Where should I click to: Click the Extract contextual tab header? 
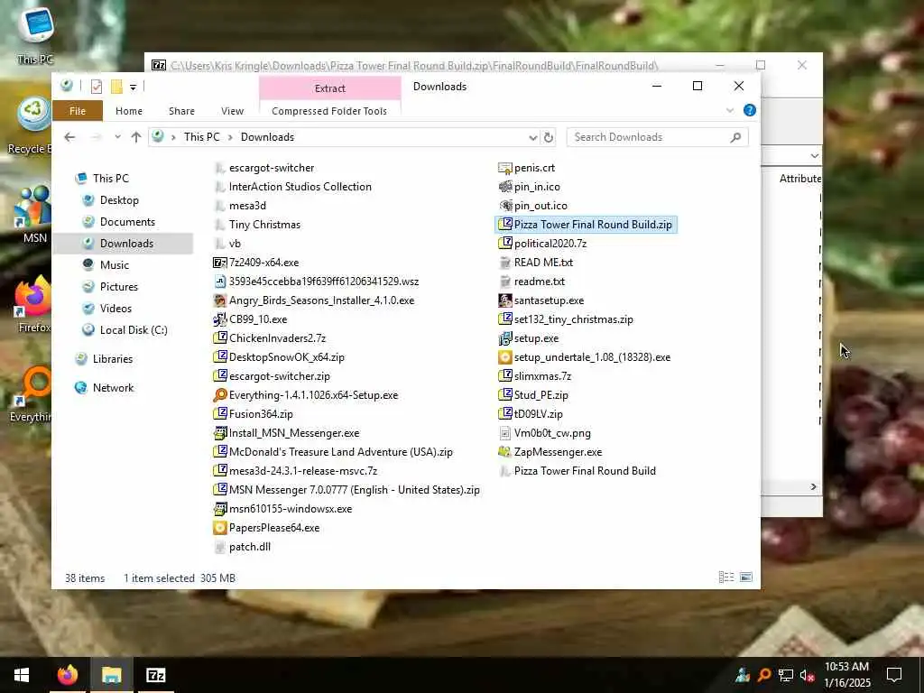click(330, 88)
